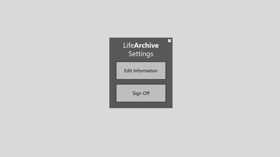Open the Edit Information screen
The image size is (280, 157).
click(141, 71)
